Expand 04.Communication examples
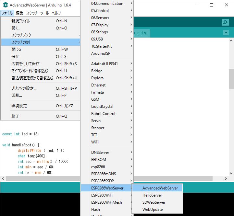The height and width of the screenshot is (216, 234). click(107, 4)
